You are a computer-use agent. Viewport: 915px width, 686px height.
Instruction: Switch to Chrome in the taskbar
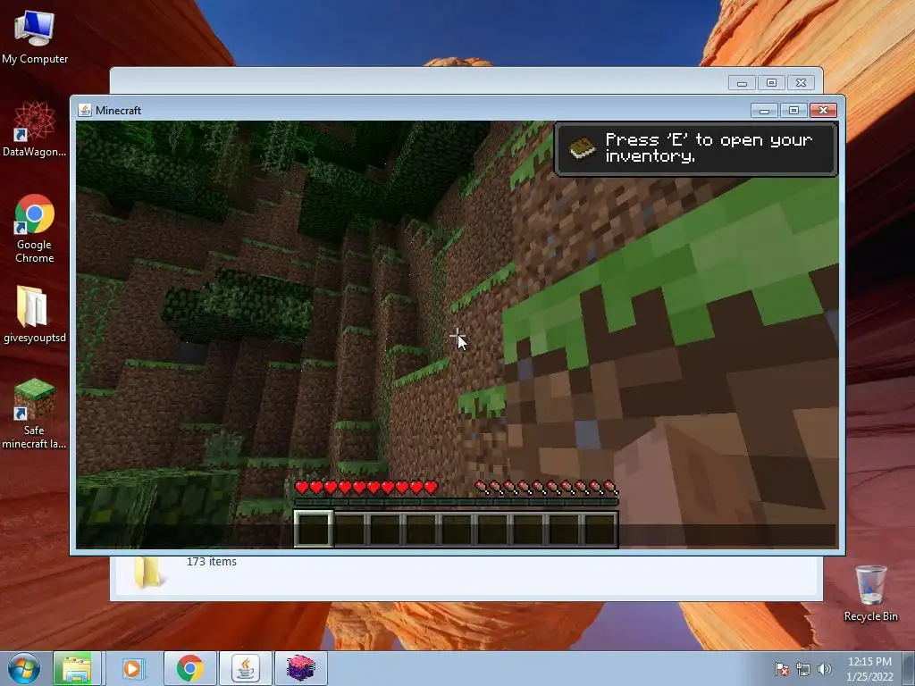tap(190, 668)
